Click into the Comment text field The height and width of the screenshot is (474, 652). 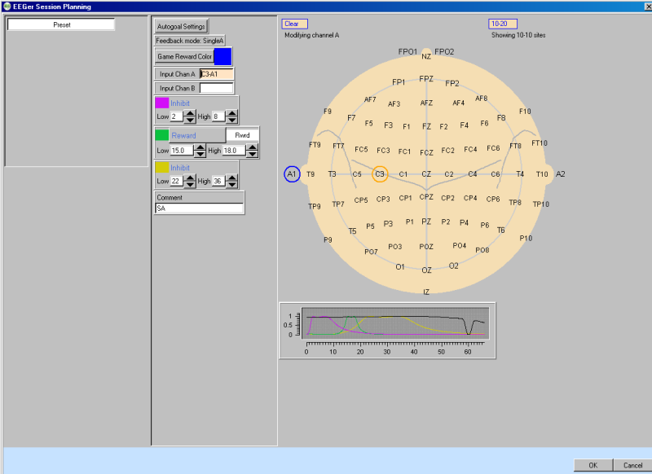[200, 208]
